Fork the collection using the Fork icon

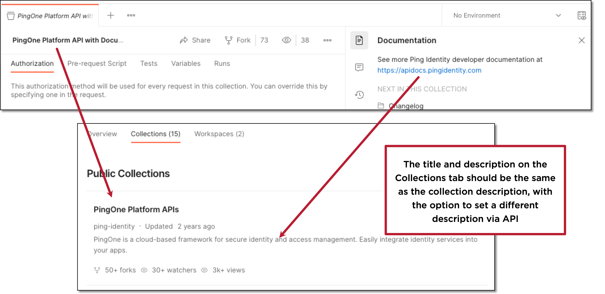(x=229, y=40)
